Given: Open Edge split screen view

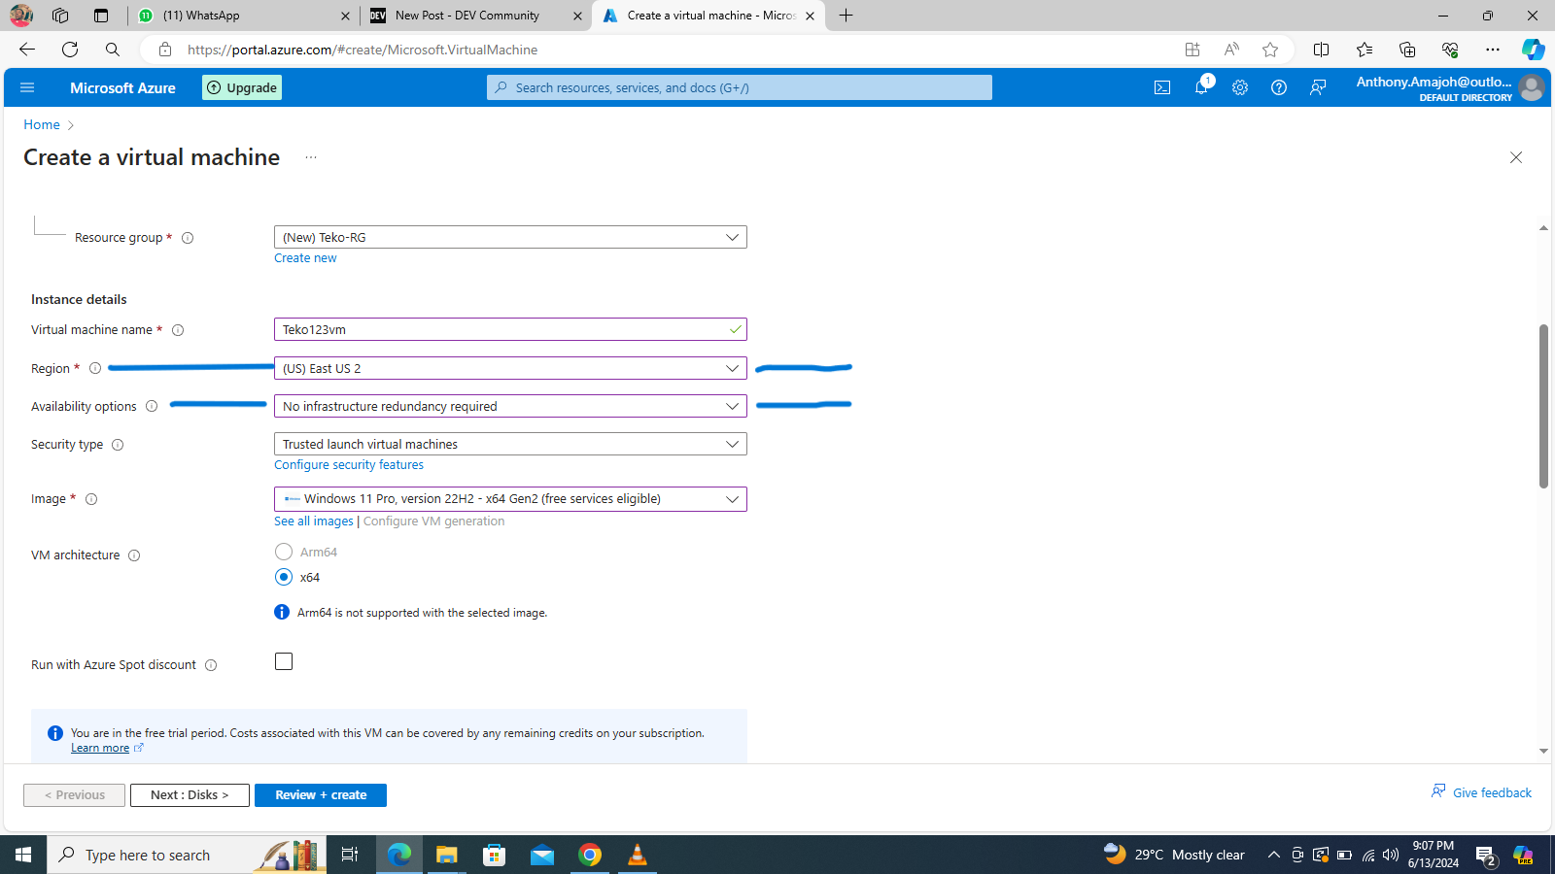Looking at the screenshot, I should pos(1321,50).
